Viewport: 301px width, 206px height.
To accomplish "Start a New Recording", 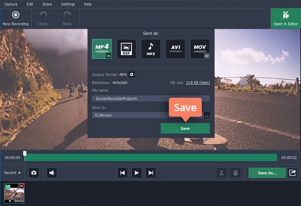I will pos(16,18).
